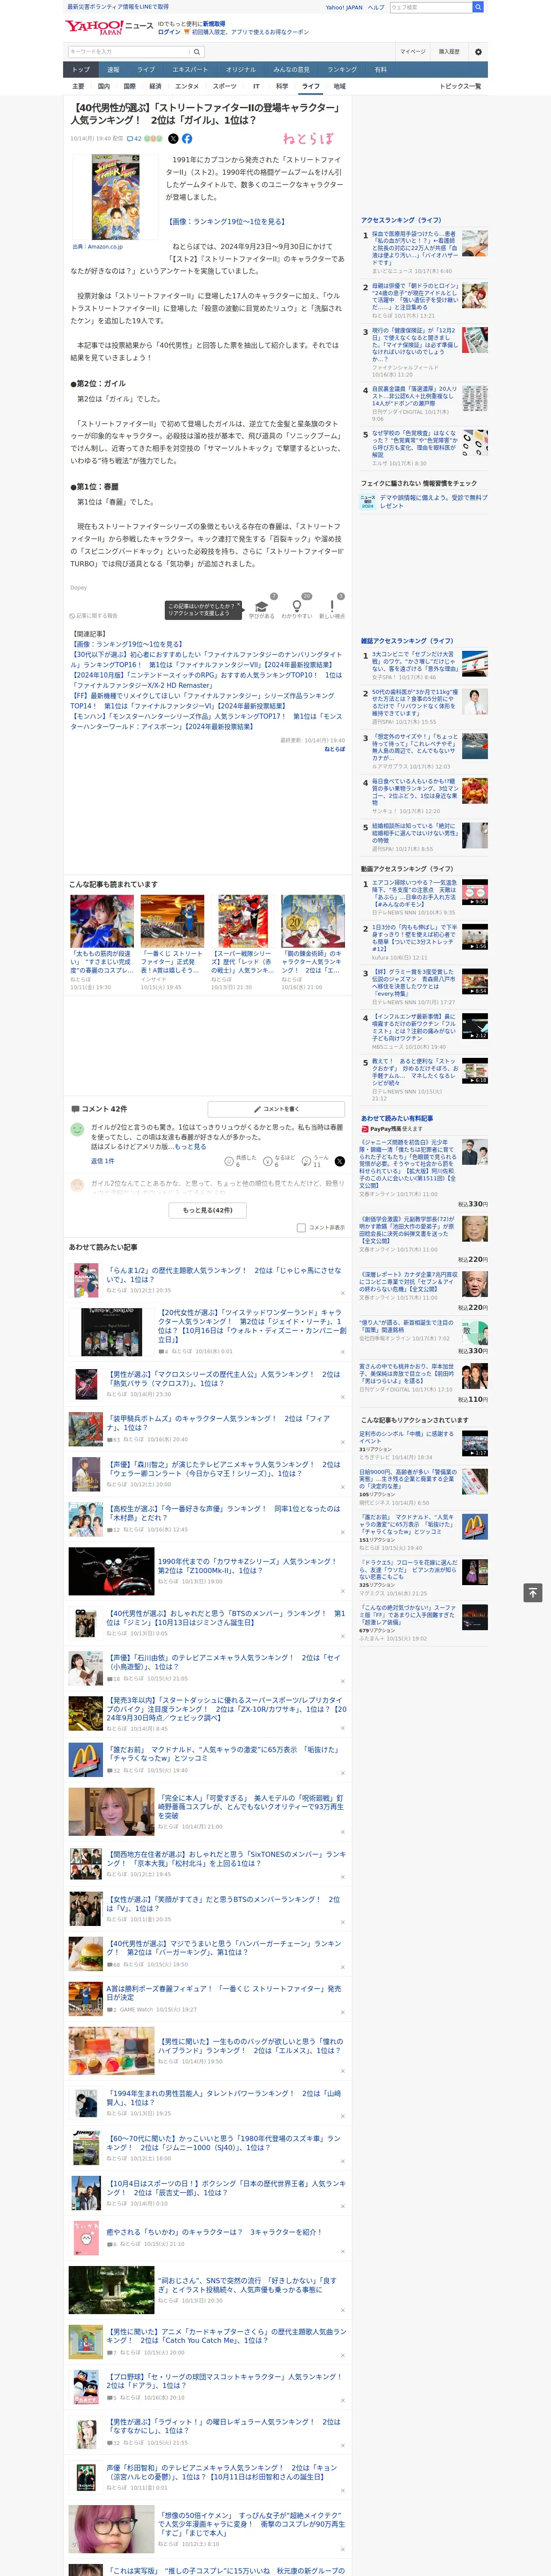Click the 最新災害ボランティア情報 LINE link
The width and height of the screenshot is (551, 2576).
tap(118, 6)
